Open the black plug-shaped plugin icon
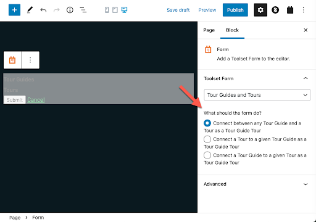316x222 pixels. click(290, 10)
